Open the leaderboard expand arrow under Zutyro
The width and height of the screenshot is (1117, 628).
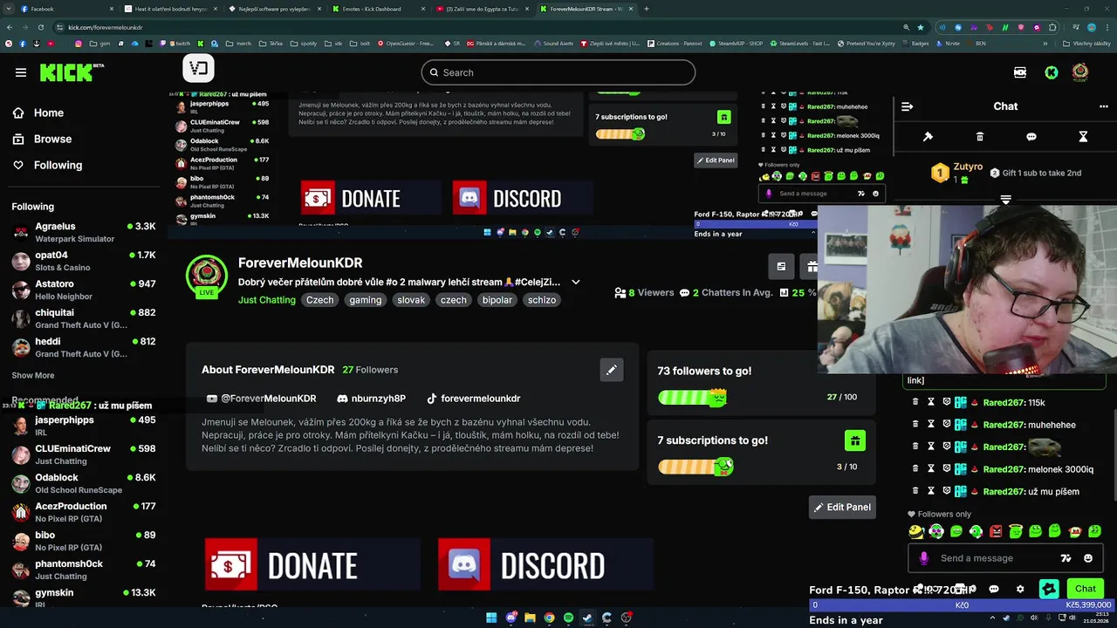[1005, 200]
